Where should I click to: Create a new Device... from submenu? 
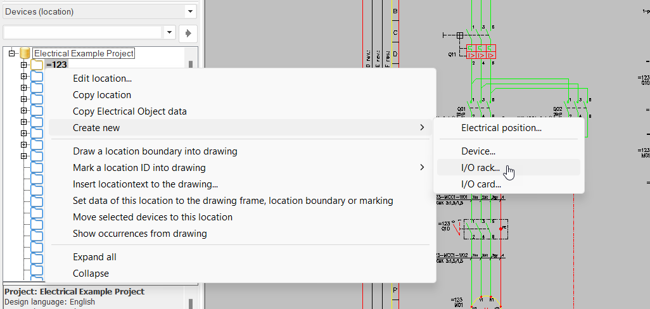478,151
